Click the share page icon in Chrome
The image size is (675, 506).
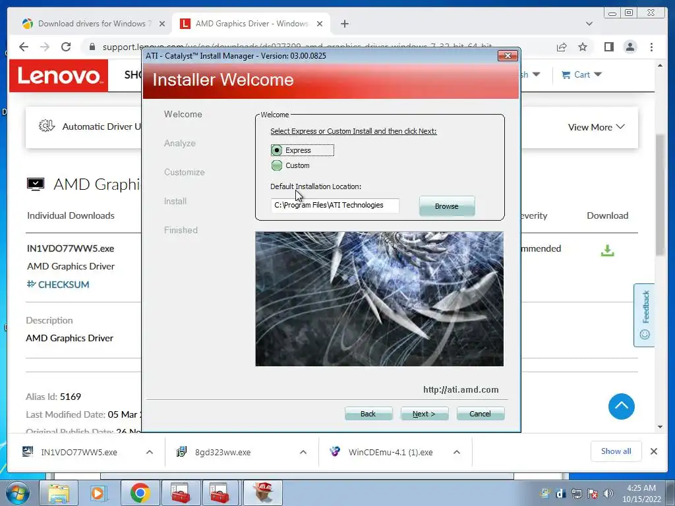pyautogui.click(x=562, y=47)
